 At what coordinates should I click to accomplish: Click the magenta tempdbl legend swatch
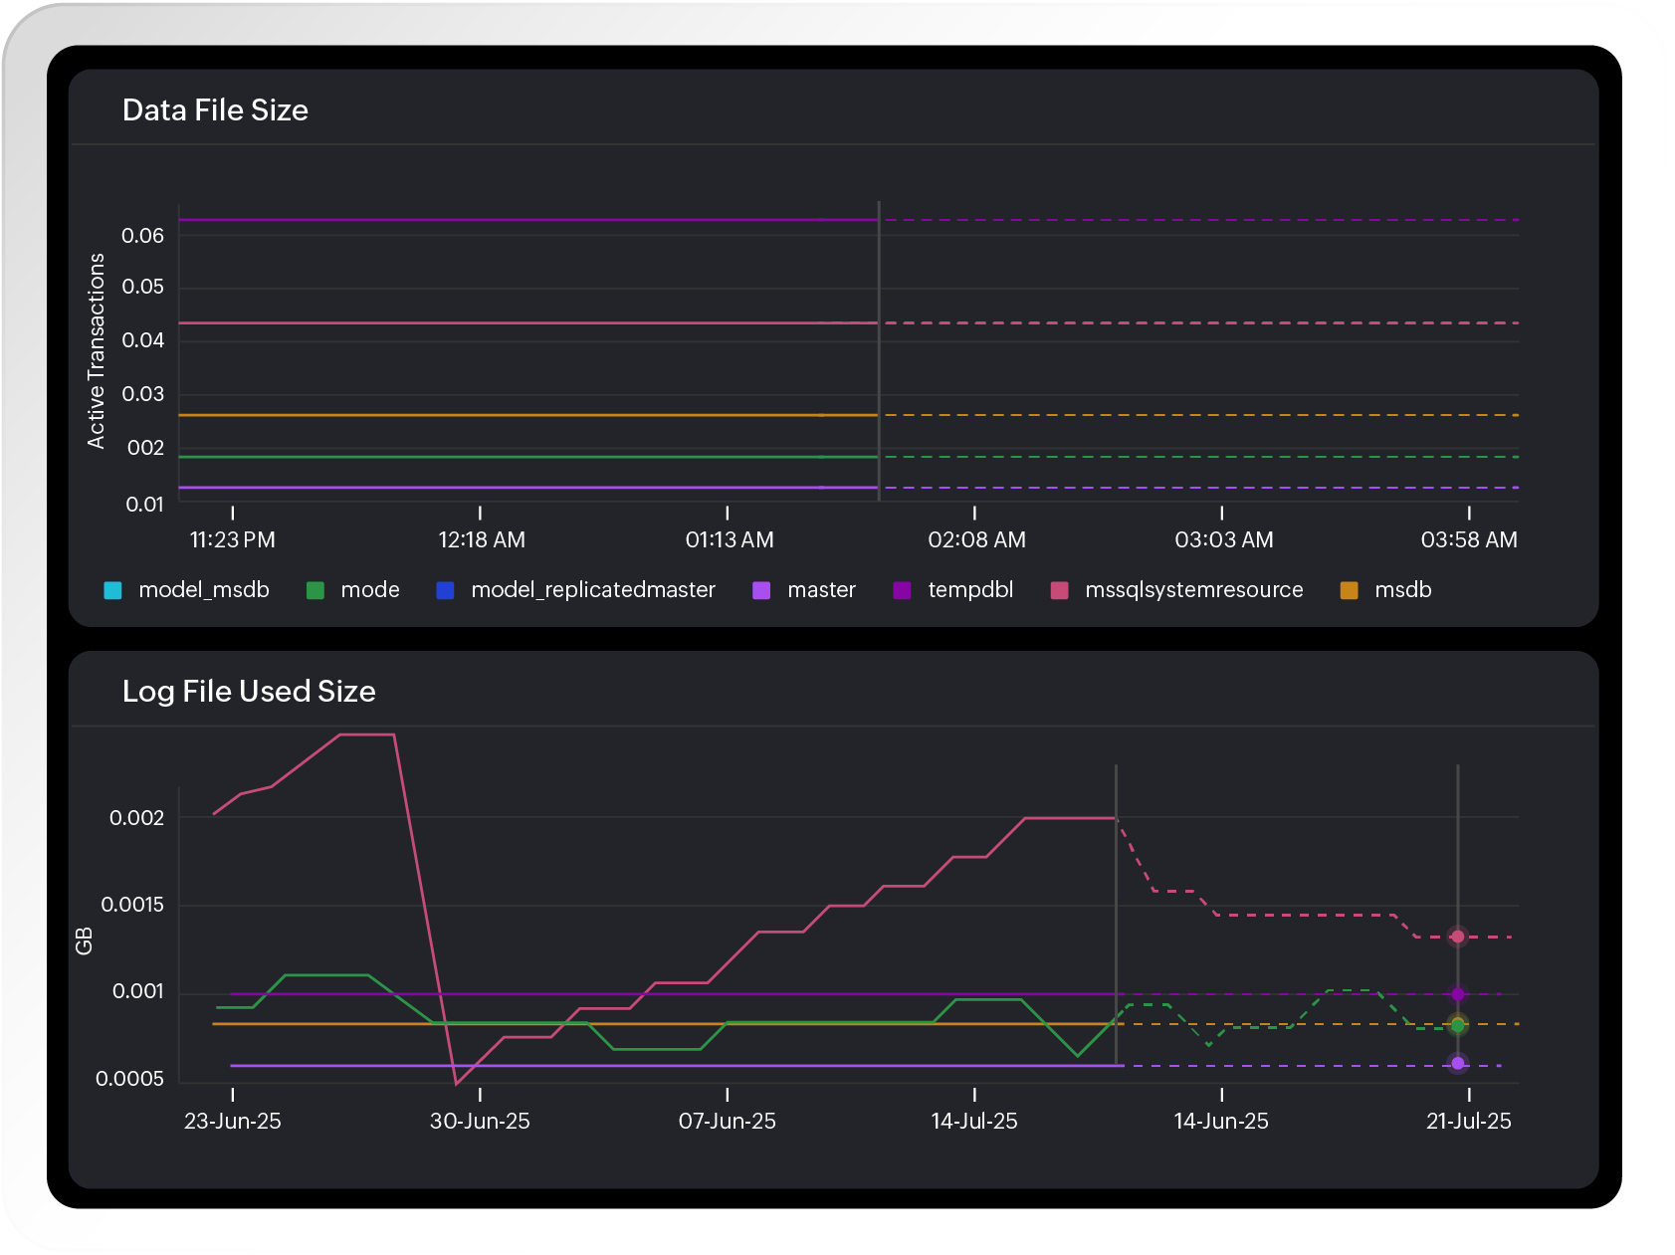pyautogui.click(x=902, y=589)
